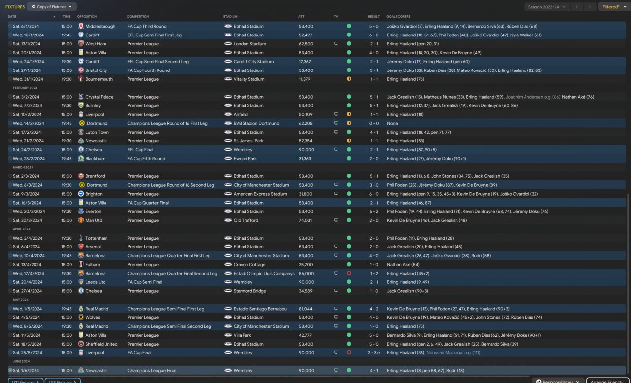The width and height of the screenshot is (631, 383).
Task: Click the orange draw indicator on Bournemouth row
Action: [349, 79]
